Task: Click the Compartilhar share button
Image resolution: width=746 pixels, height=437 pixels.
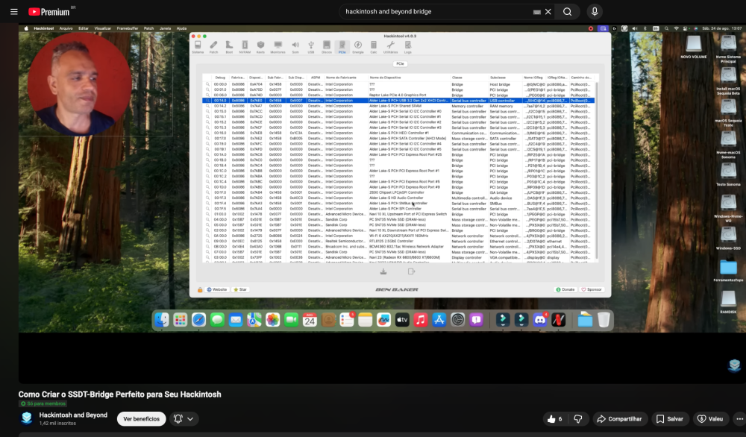Action: coord(620,419)
